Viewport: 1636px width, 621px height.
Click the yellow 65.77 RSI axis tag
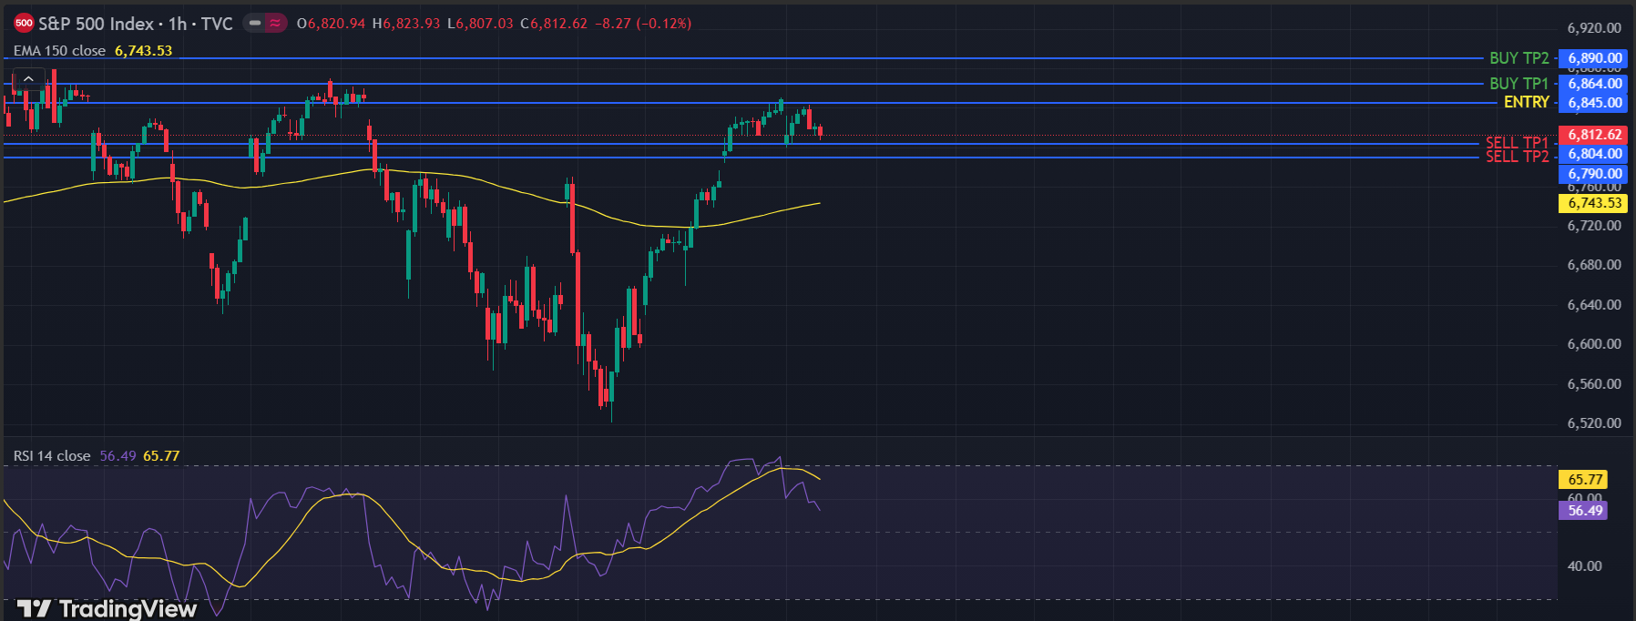click(x=1585, y=480)
